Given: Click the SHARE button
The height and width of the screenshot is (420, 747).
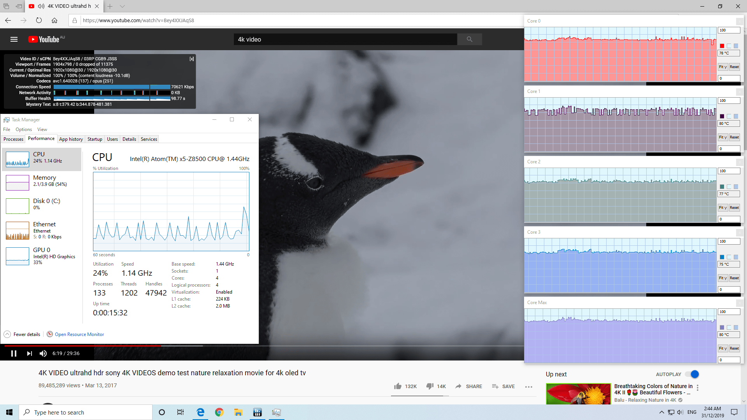Looking at the screenshot, I should 468,386.
